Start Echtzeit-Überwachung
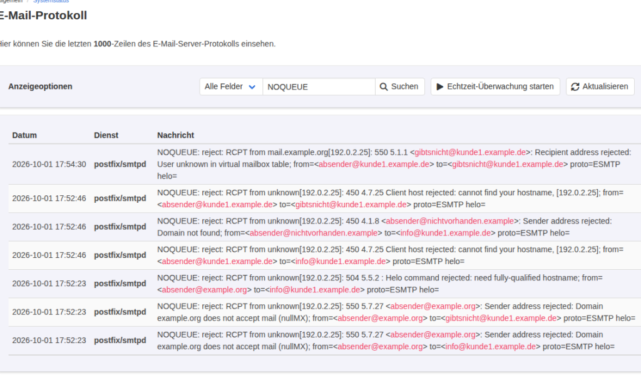The height and width of the screenshot is (380, 641). click(x=495, y=87)
